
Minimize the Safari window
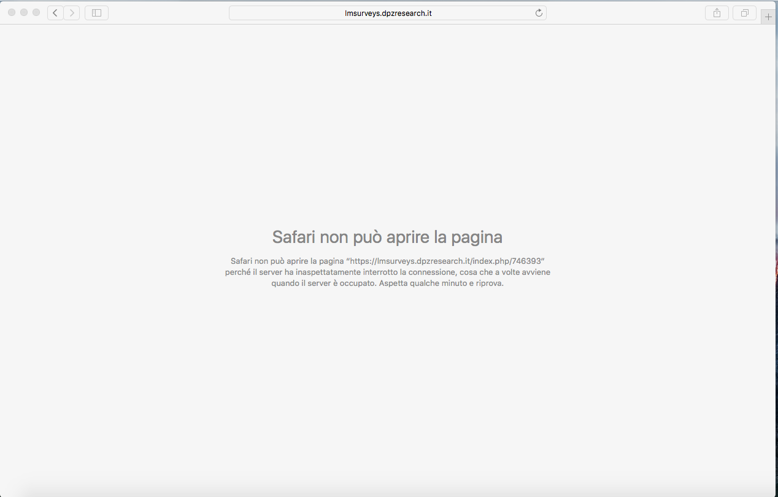point(24,13)
